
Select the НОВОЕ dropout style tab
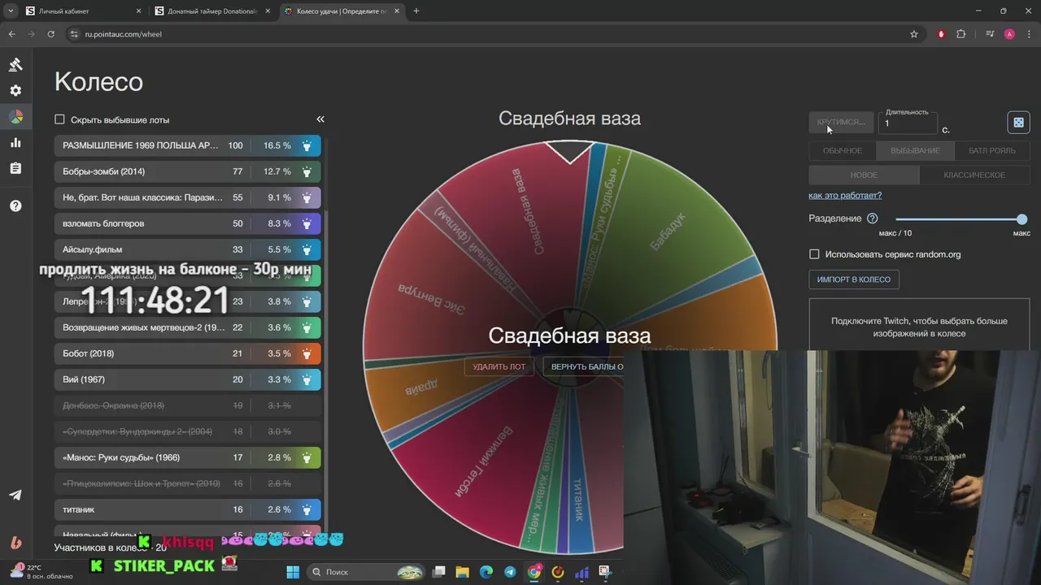coord(864,175)
